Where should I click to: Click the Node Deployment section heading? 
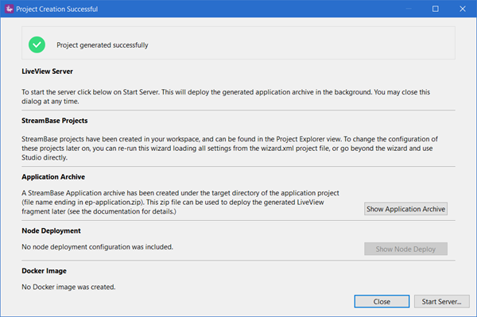pos(51,230)
